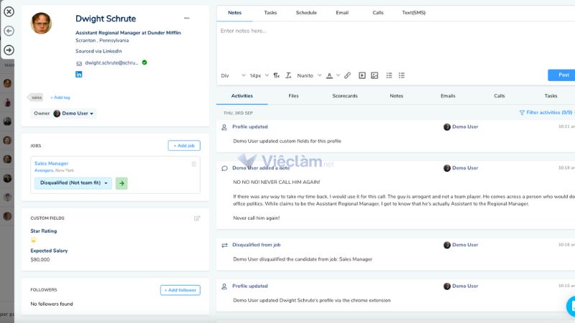Close the candidate profile panel
The height and width of the screenshot is (323, 575).
coord(9,11)
